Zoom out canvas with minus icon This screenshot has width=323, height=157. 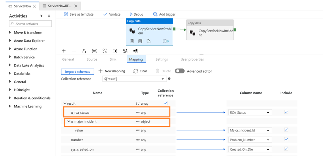pyautogui.click(x=74, y=51)
